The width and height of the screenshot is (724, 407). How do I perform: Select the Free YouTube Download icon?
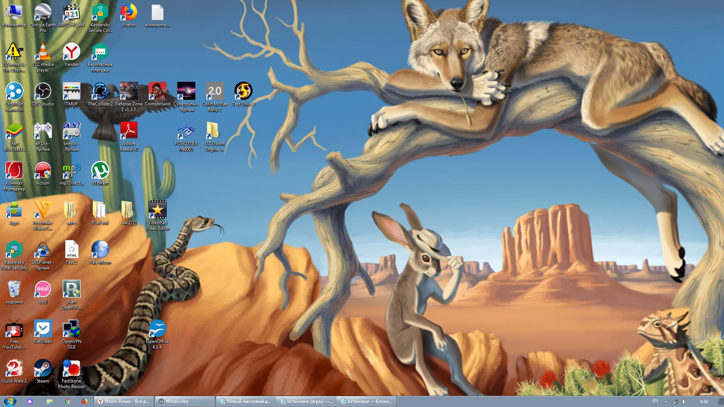point(14,334)
